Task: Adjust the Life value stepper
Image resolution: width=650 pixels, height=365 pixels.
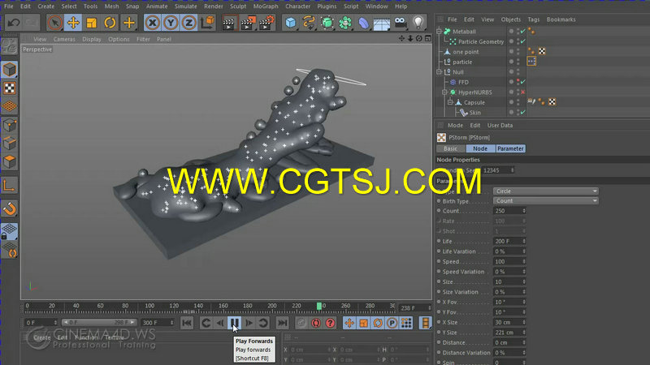Action: [524, 241]
